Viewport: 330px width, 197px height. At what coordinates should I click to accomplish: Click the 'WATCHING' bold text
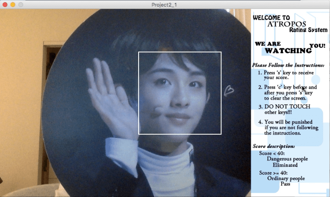288,50
